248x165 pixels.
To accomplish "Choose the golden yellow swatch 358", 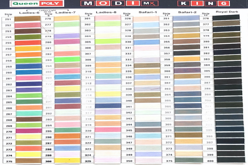I will point(187,59).
